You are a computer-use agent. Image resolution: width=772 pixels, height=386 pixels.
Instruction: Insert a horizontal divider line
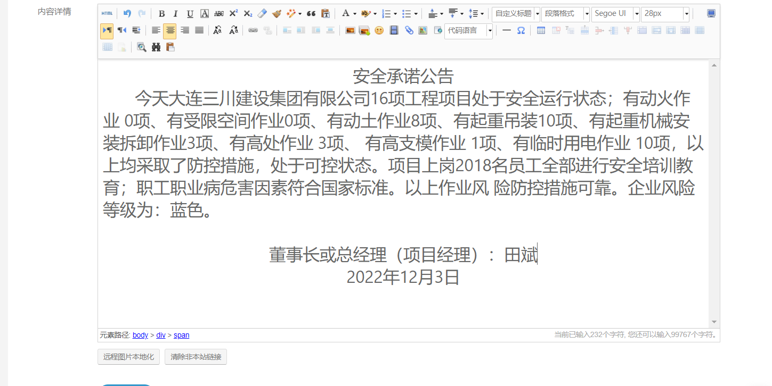point(507,30)
